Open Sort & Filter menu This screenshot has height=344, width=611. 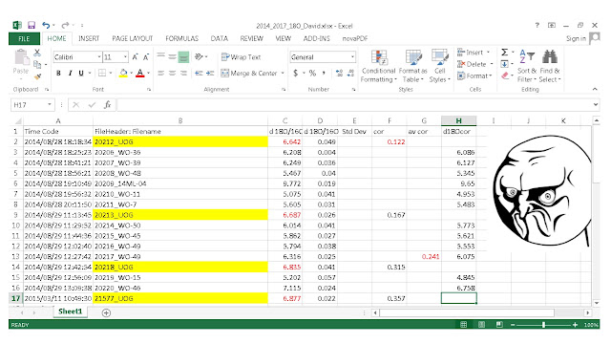[x=527, y=66]
